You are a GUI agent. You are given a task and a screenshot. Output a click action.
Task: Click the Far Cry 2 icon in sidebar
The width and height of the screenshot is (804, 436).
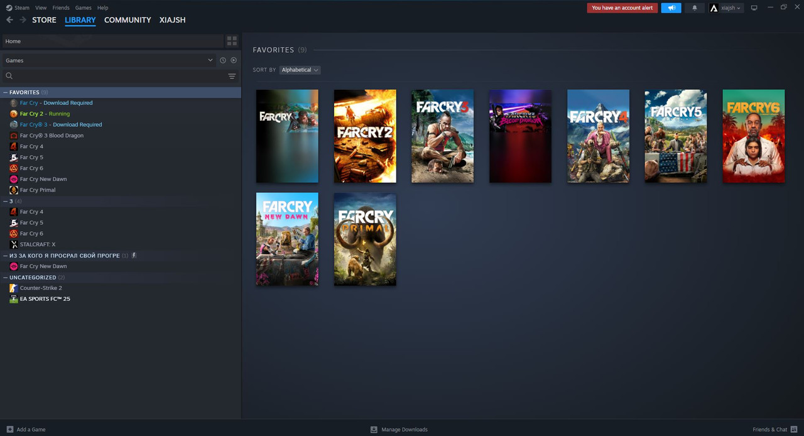tap(14, 114)
